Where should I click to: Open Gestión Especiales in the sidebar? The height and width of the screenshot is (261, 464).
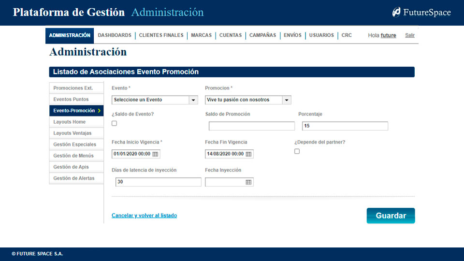[x=76, y=145]
